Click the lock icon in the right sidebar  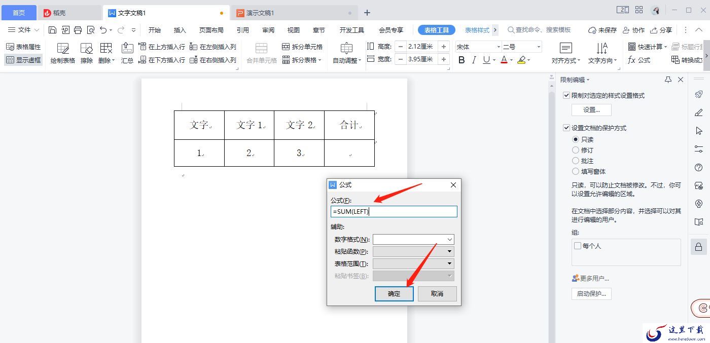tap(698, 247)
